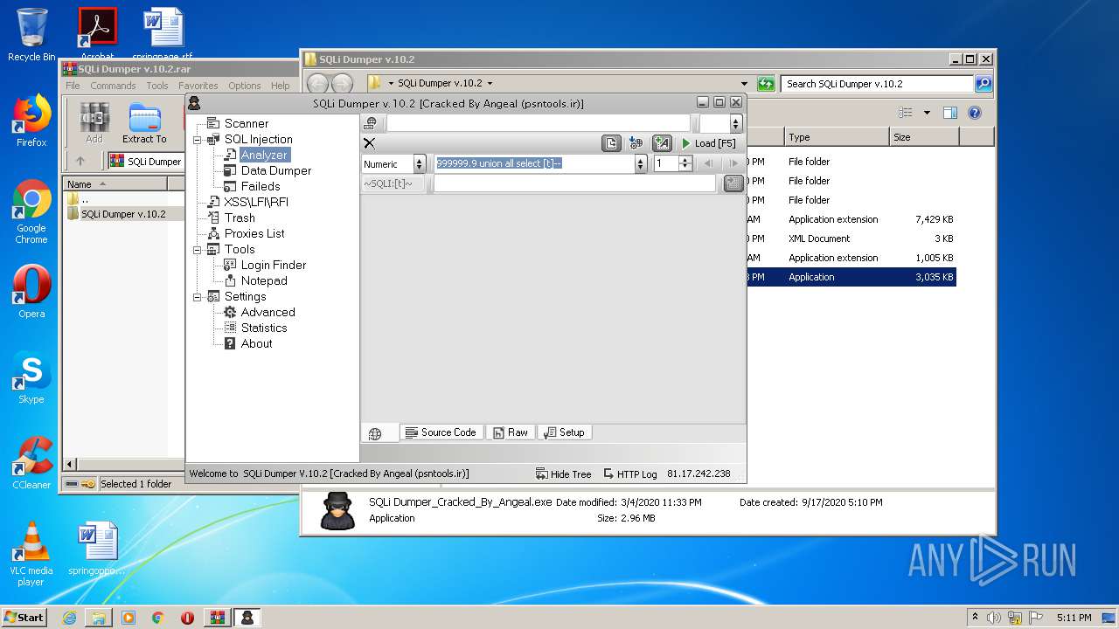Open the Proxies List node

pos(254,233)
